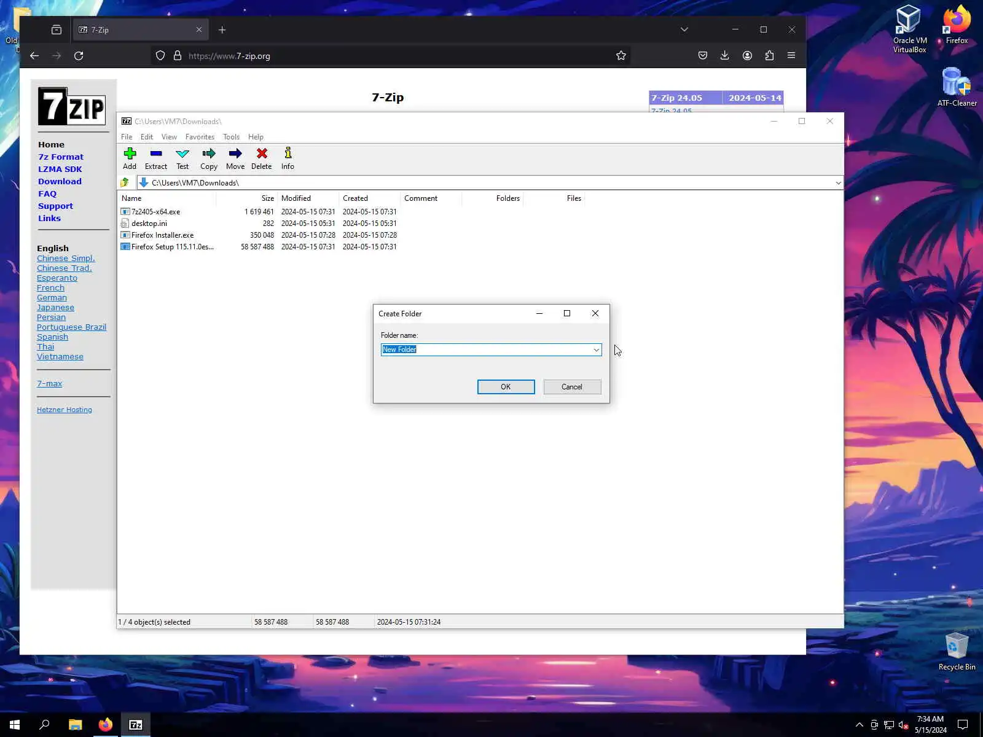Open taskbar search
The height and width of the screenshot is (737, 983).
[x=44, y=725]
